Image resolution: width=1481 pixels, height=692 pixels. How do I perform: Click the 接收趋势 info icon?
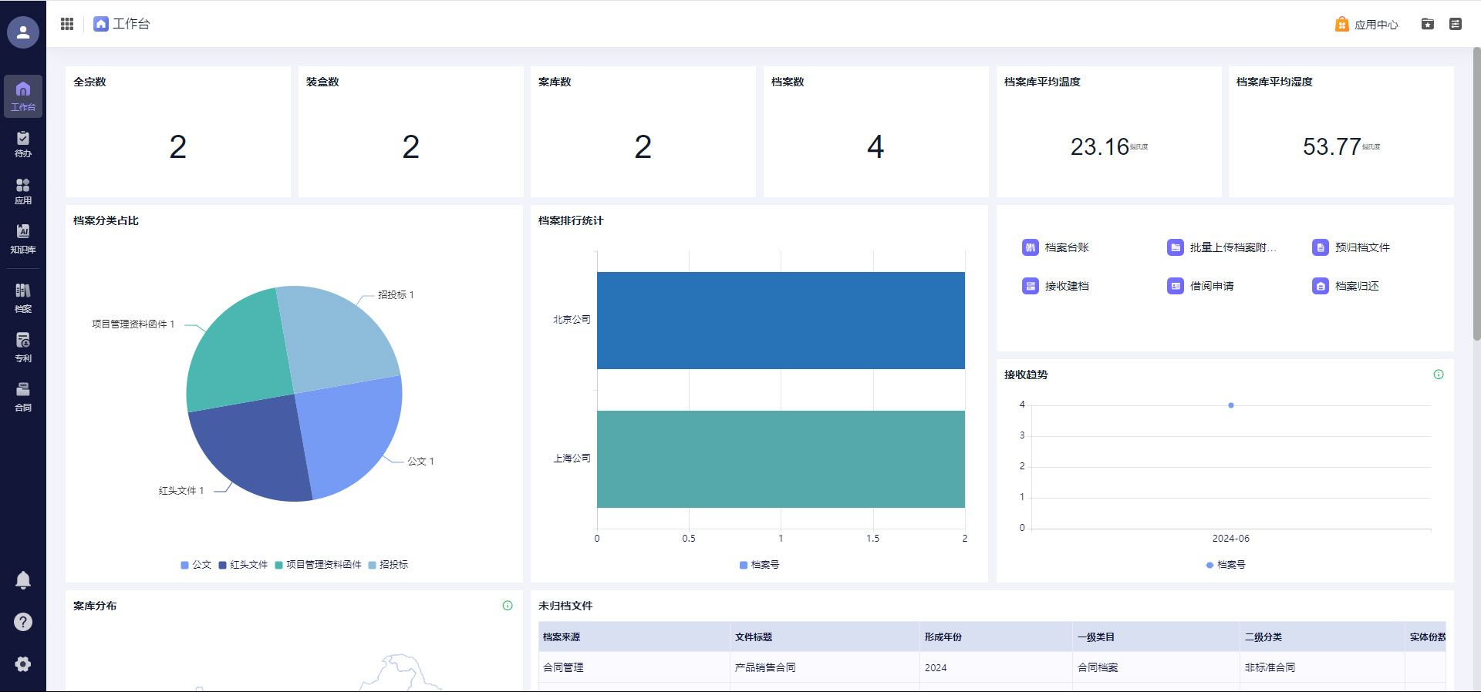[x=1438, y=375]
